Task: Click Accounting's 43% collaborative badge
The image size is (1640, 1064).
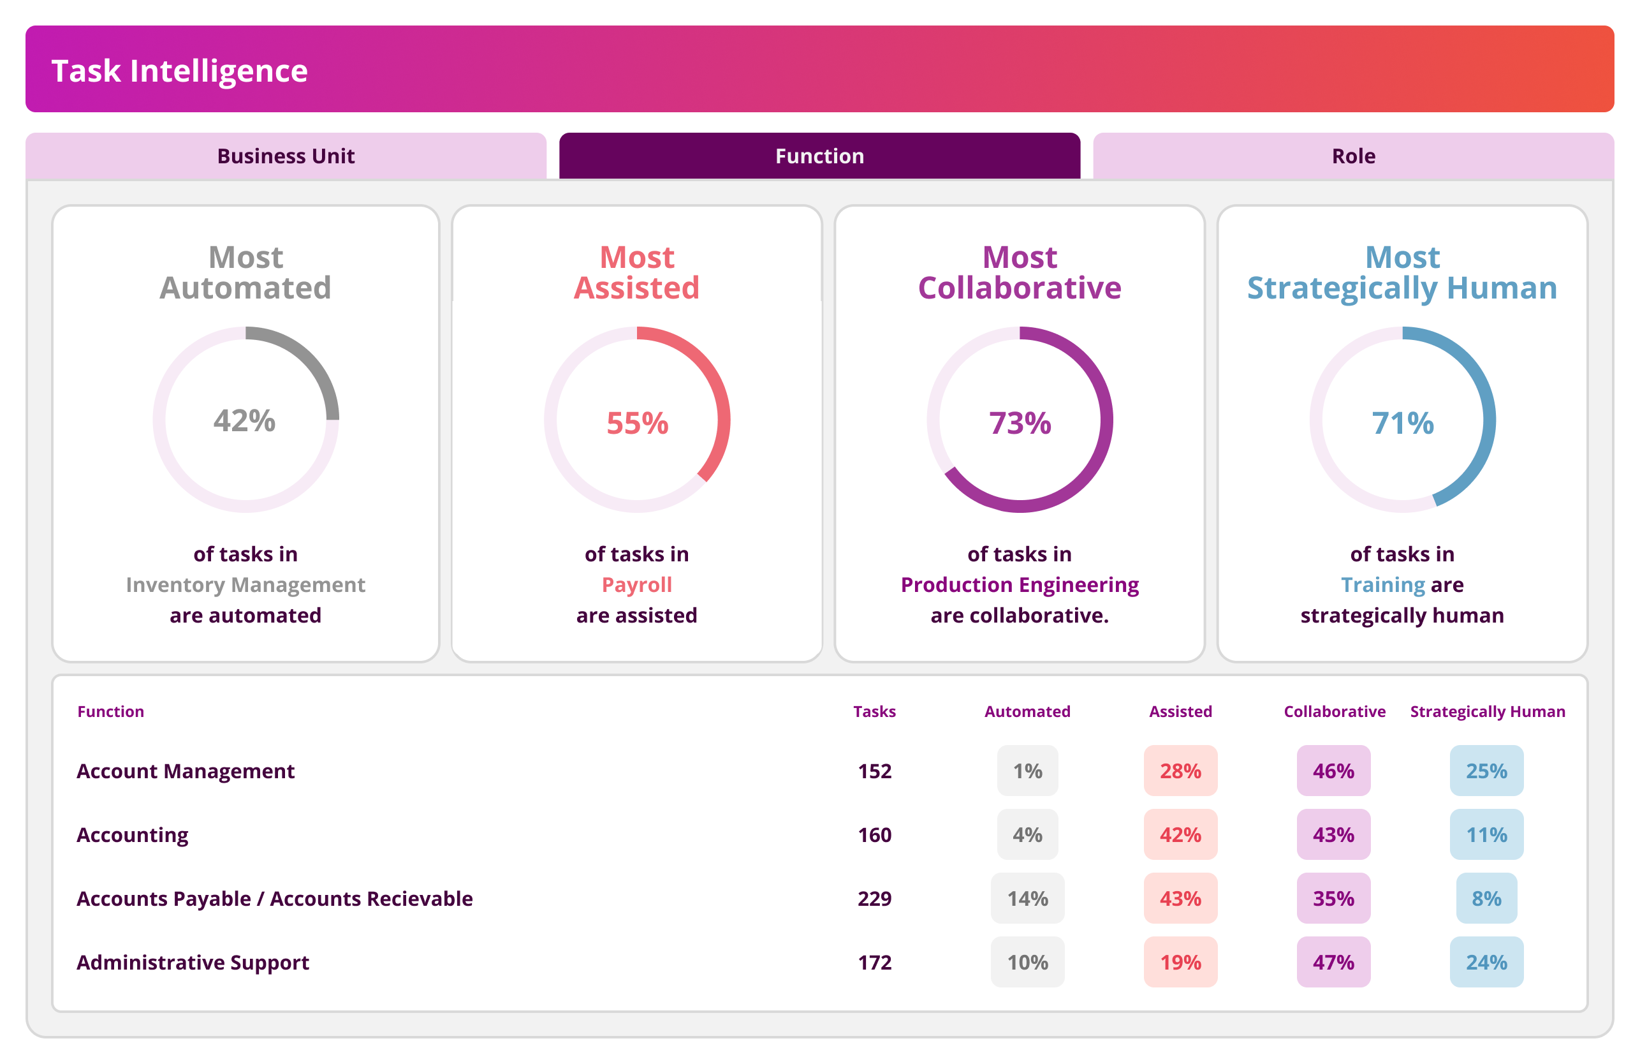Action: tap(1333, 835)
